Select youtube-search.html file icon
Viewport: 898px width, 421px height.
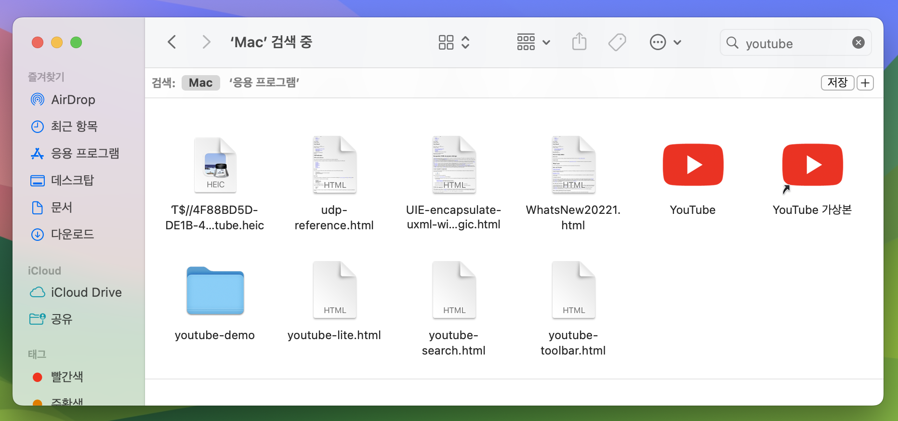(454, 290)
